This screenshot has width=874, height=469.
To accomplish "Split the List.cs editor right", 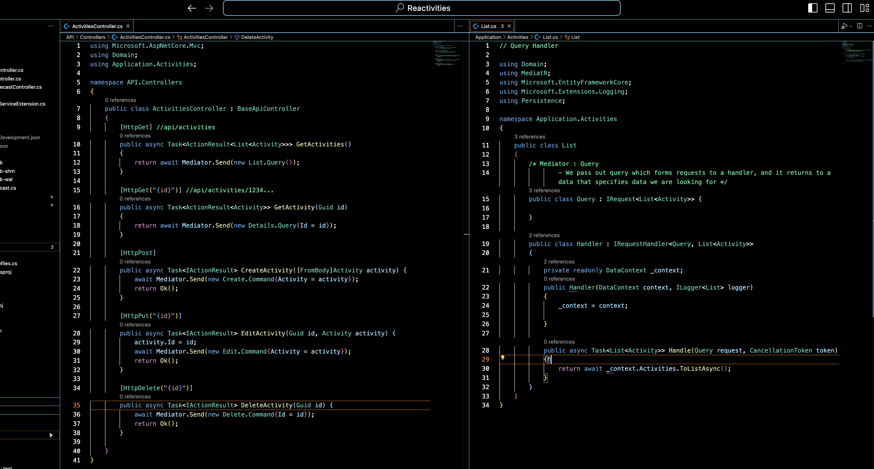I will (x=859, y=26).
